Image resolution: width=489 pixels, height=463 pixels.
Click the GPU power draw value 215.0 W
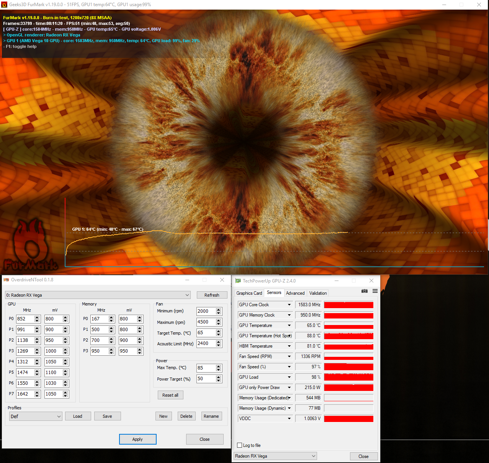click(x=308, y=387)
